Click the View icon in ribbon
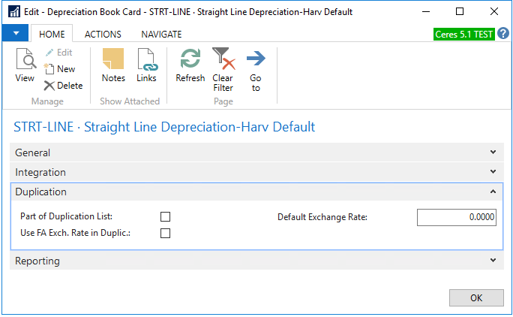Screen dimensions: 513x317 [25, 60]
